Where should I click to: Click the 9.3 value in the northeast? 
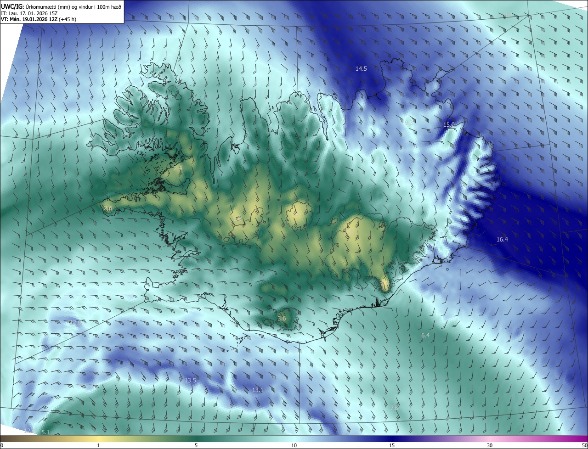[409, 123]
